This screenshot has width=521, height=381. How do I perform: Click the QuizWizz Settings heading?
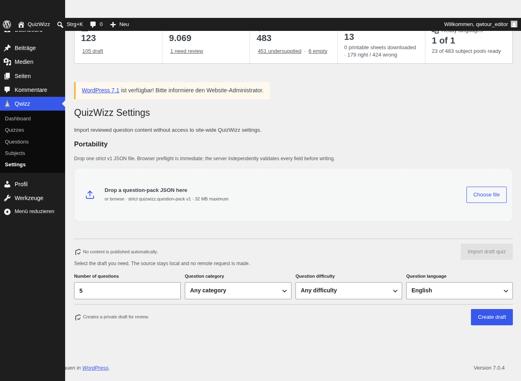[x=112, y=113]
